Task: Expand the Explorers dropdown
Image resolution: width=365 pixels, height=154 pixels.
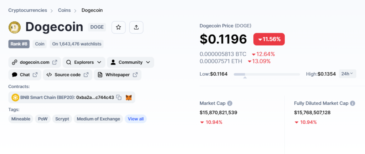Action: tap(84, 62)
